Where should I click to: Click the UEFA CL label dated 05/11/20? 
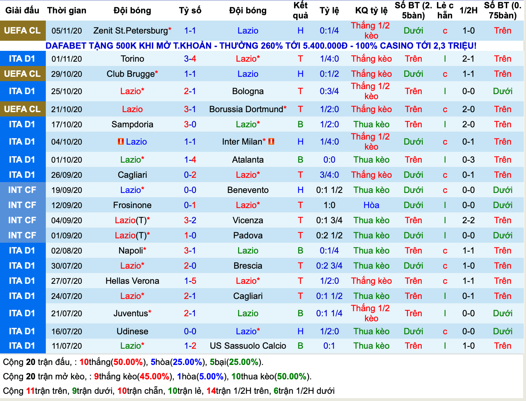point(23,31)
